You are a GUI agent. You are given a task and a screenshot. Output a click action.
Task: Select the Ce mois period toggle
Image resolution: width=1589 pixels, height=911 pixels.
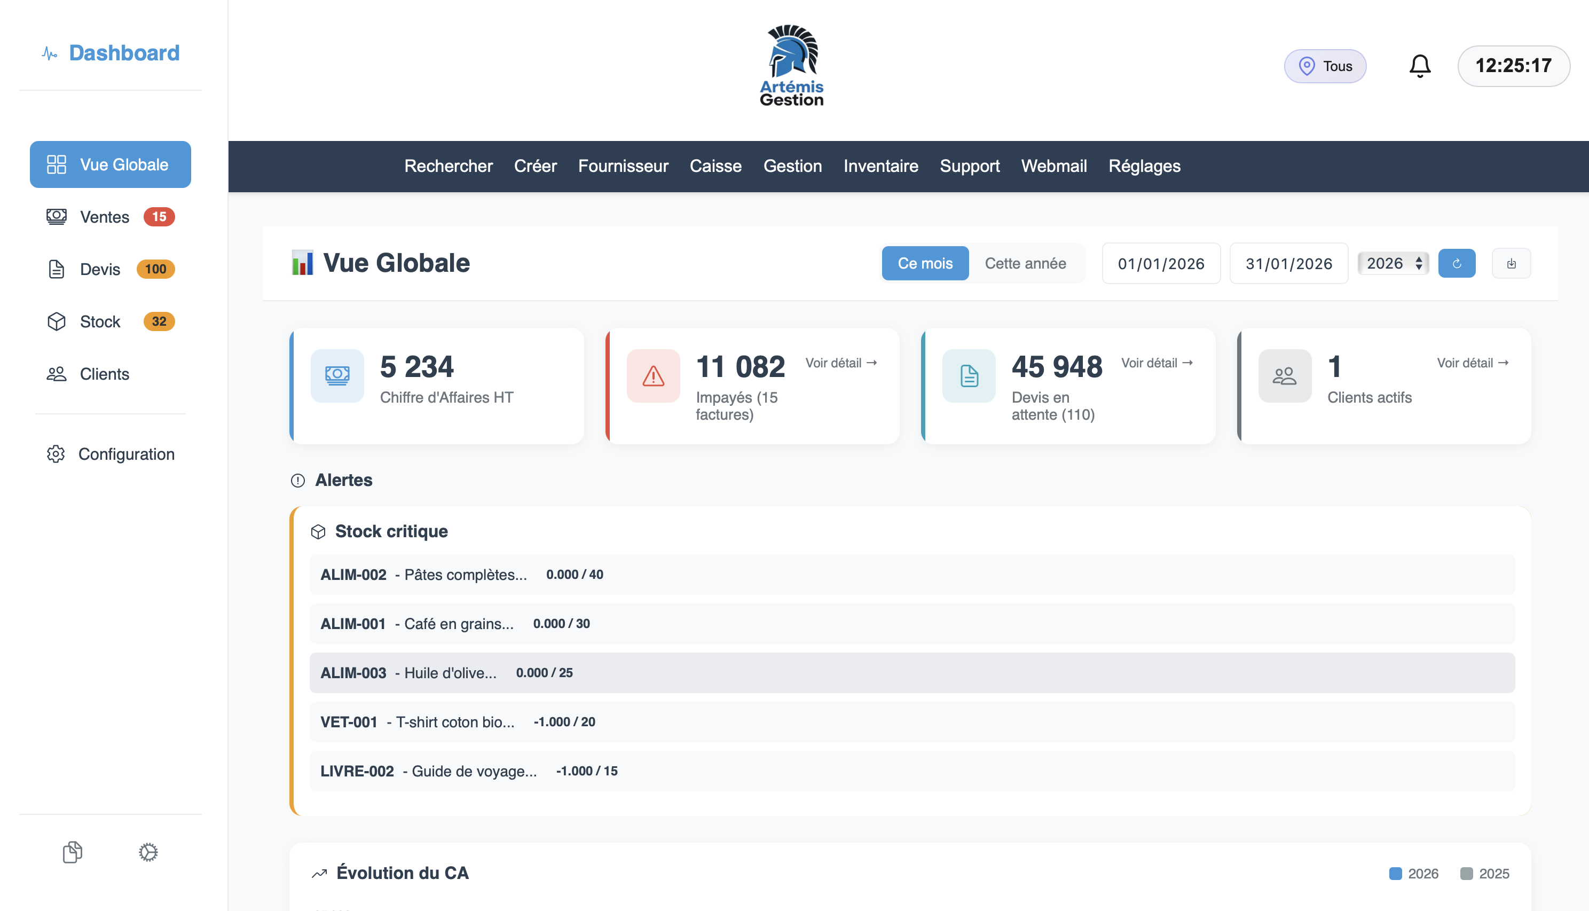925,263
